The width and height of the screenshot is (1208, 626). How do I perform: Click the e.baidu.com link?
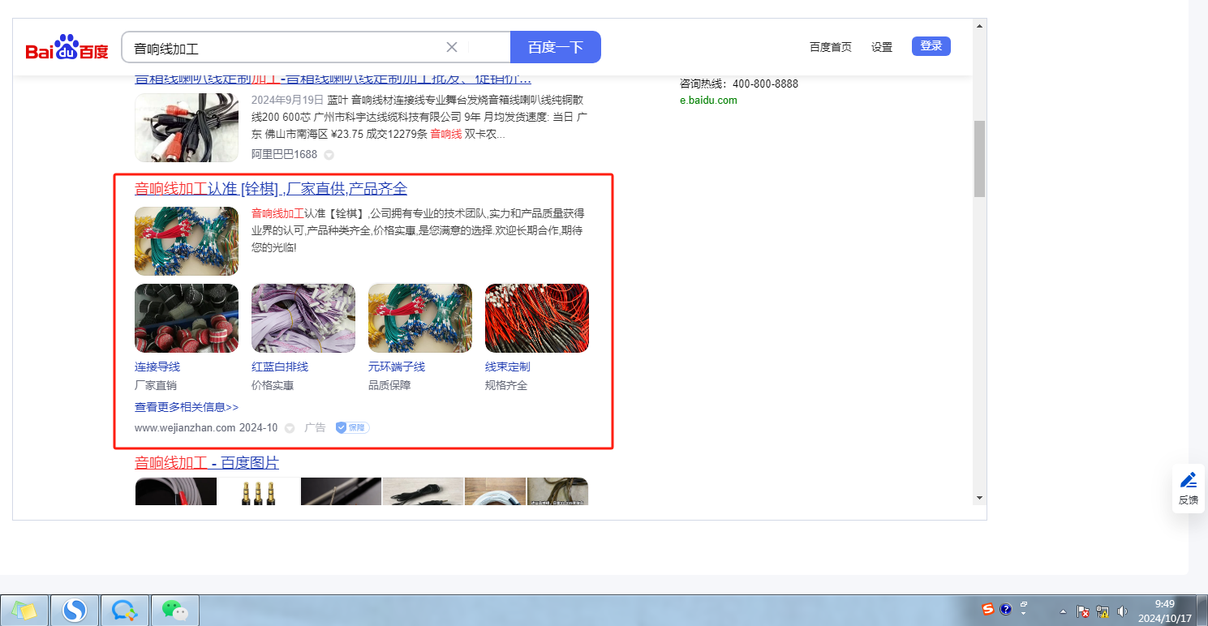[x=708, y=101]
